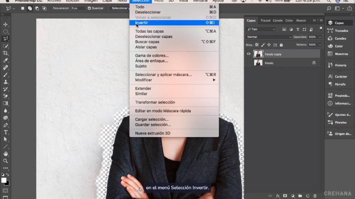This screenshot has height=199, width=355.
Task: Choose Invertir from the Selección menu
Action: pyautogui.click(x=141, y=23)
